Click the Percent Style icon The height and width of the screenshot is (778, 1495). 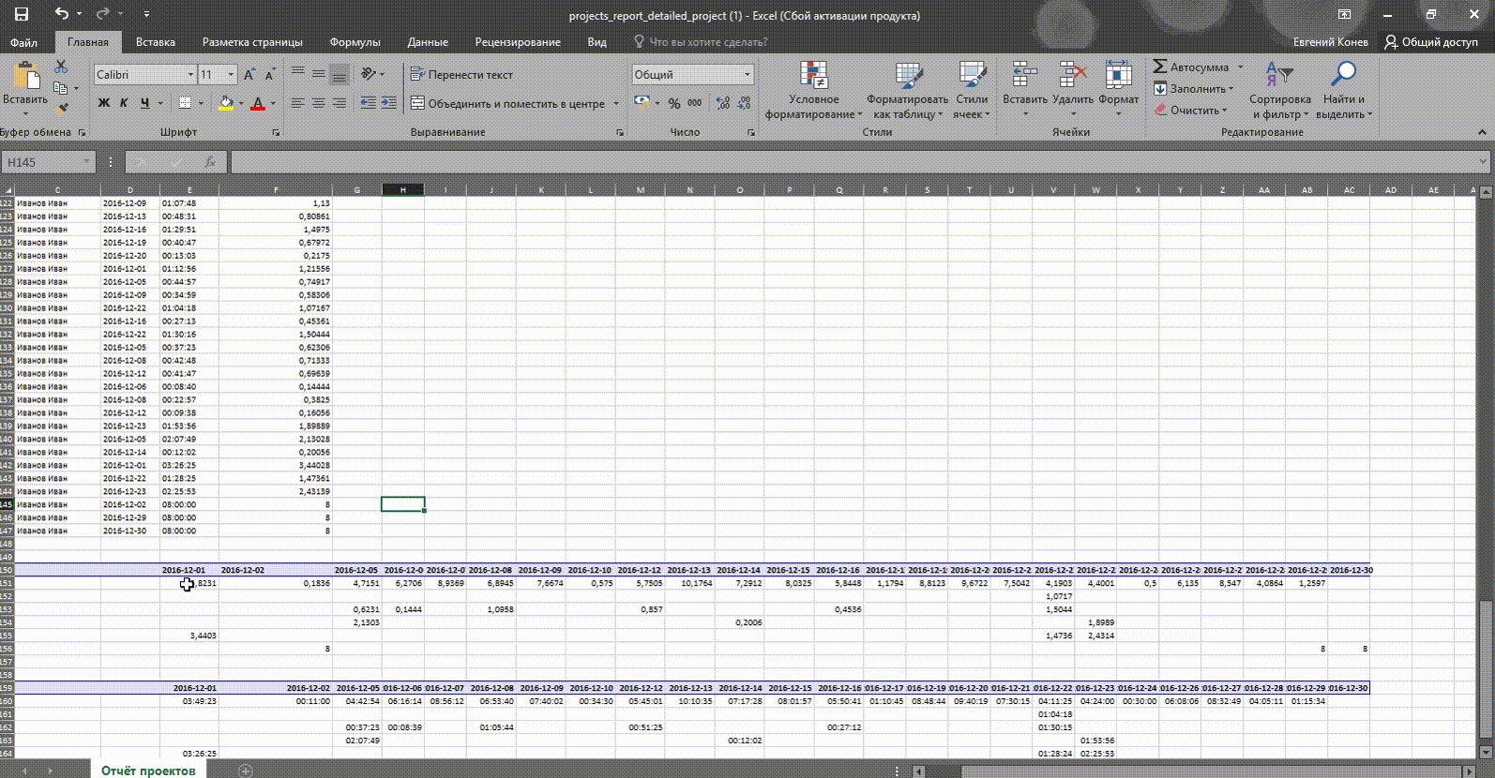tap(674, 103)
